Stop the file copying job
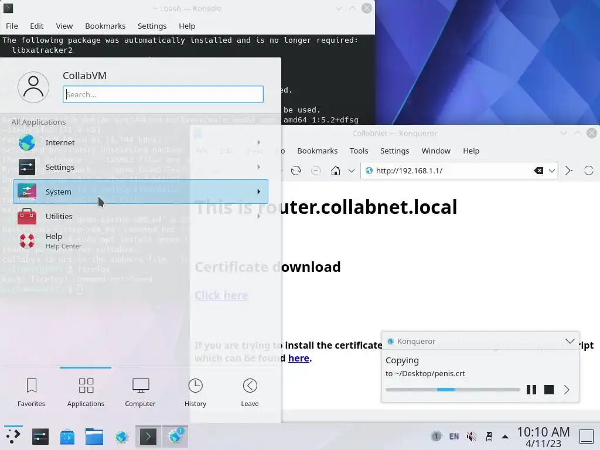Screen dimensions: 600x450 pyautogui.click(x=548, y=390)
